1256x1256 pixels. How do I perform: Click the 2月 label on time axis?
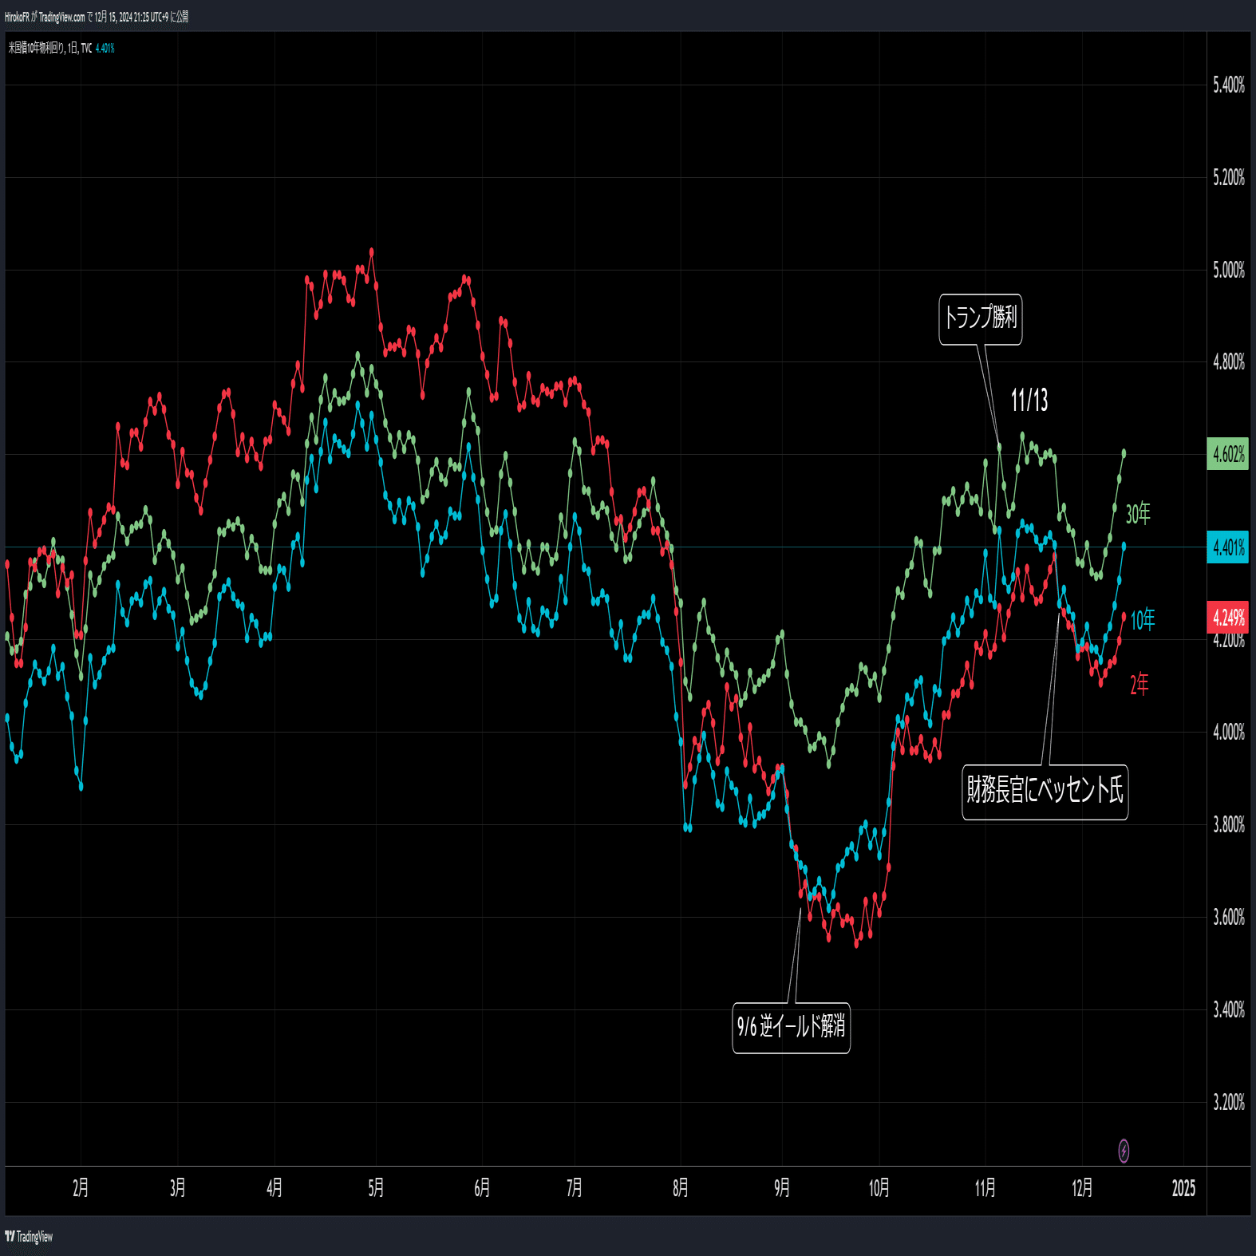coord(81,1188)
